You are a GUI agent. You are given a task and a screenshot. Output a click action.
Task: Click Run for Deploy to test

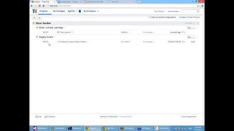click(x=189, y=37)
